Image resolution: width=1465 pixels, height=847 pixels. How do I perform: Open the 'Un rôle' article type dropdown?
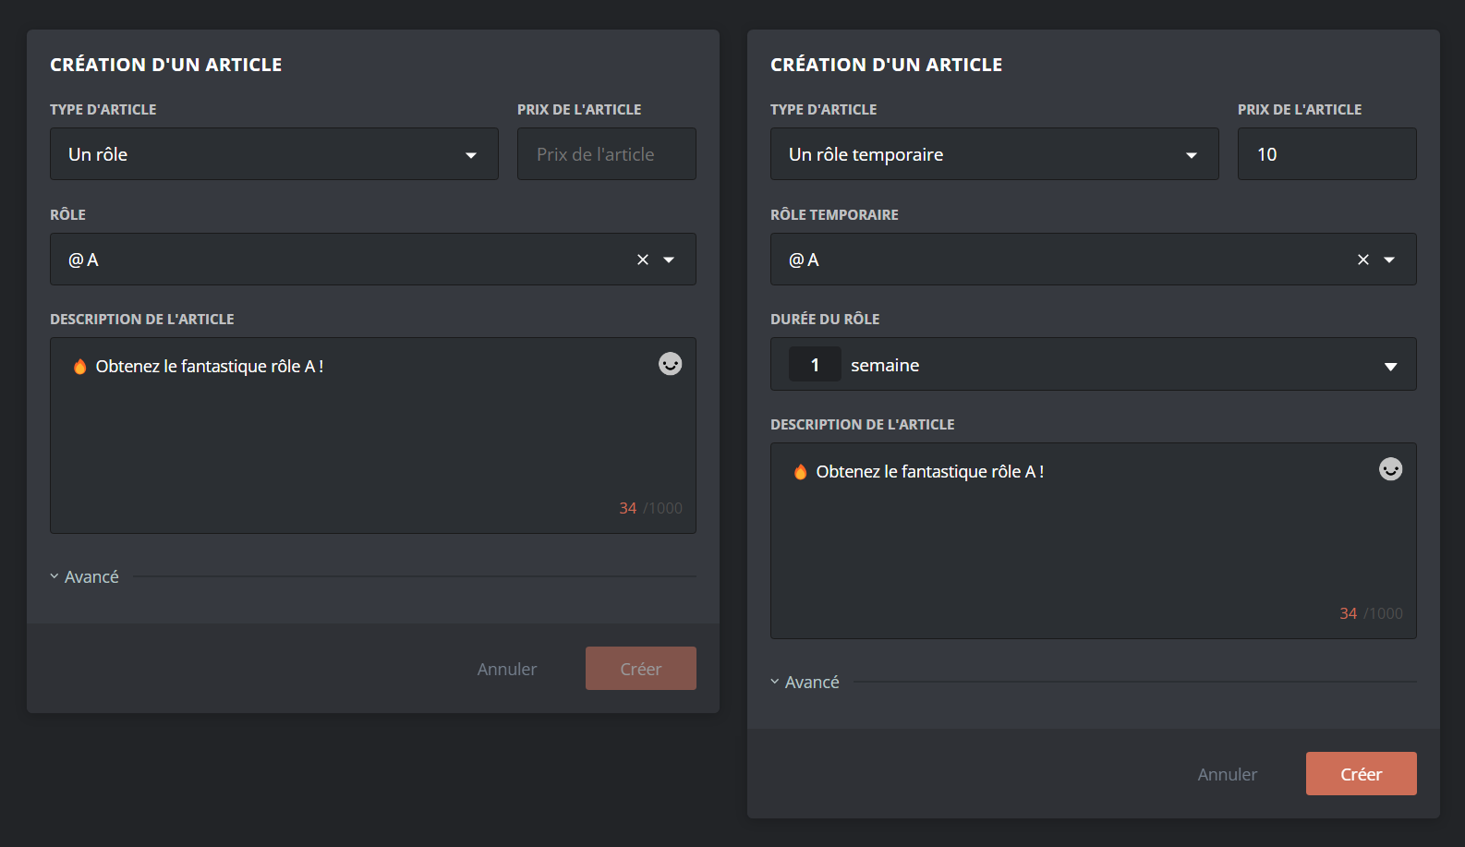[x=259, y=154]
